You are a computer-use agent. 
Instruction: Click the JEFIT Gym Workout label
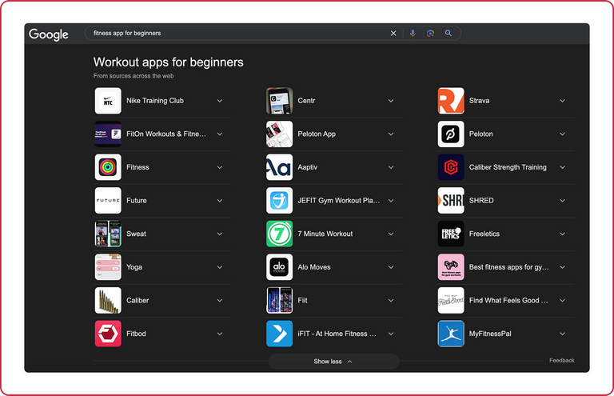pos(339,201)
